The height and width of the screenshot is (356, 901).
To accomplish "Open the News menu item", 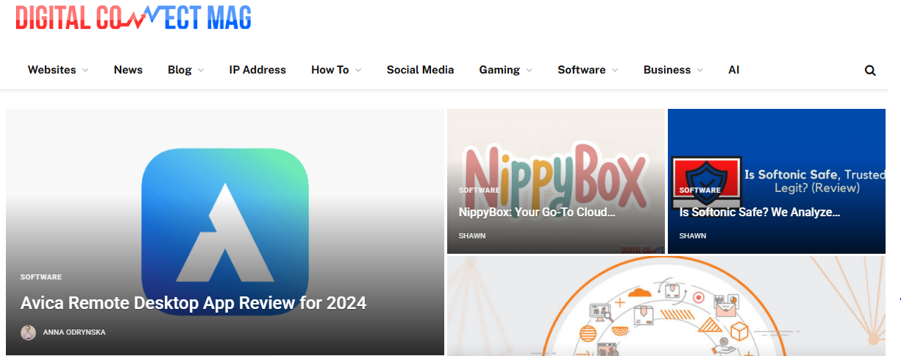I will click(128, 70).
